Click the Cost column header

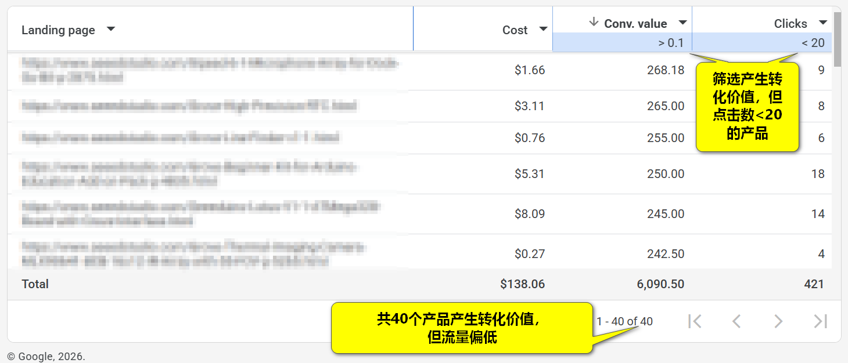515,30
